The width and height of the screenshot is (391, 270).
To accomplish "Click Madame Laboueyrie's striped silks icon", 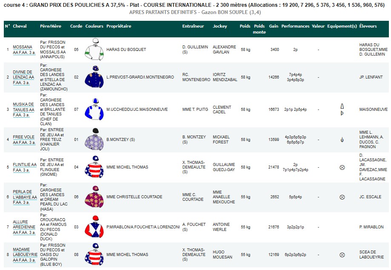I will (x=94, y=254).
